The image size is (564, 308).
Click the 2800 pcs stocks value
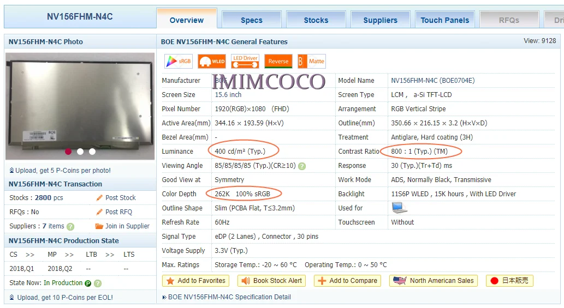coord(49,197)
